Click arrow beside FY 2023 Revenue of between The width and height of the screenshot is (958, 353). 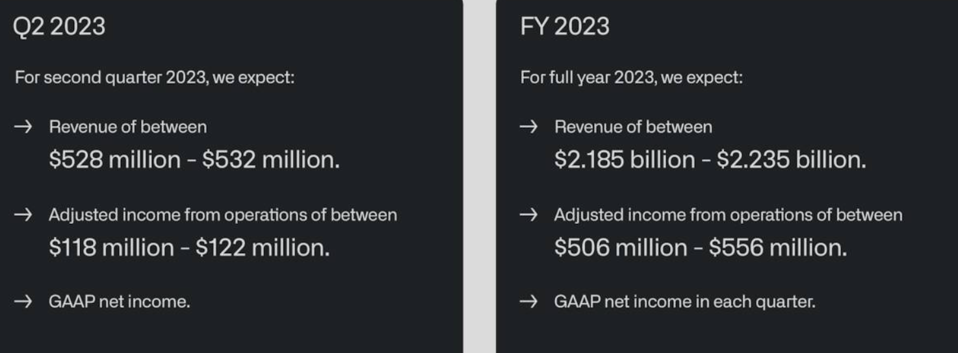click(x=528, y=127)
